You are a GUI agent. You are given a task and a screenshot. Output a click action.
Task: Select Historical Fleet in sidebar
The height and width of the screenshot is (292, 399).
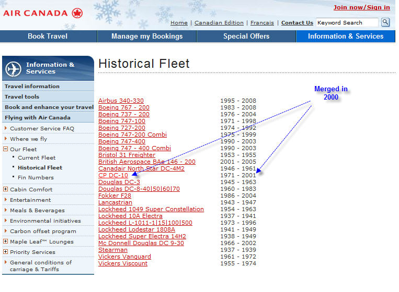(40, 167)
